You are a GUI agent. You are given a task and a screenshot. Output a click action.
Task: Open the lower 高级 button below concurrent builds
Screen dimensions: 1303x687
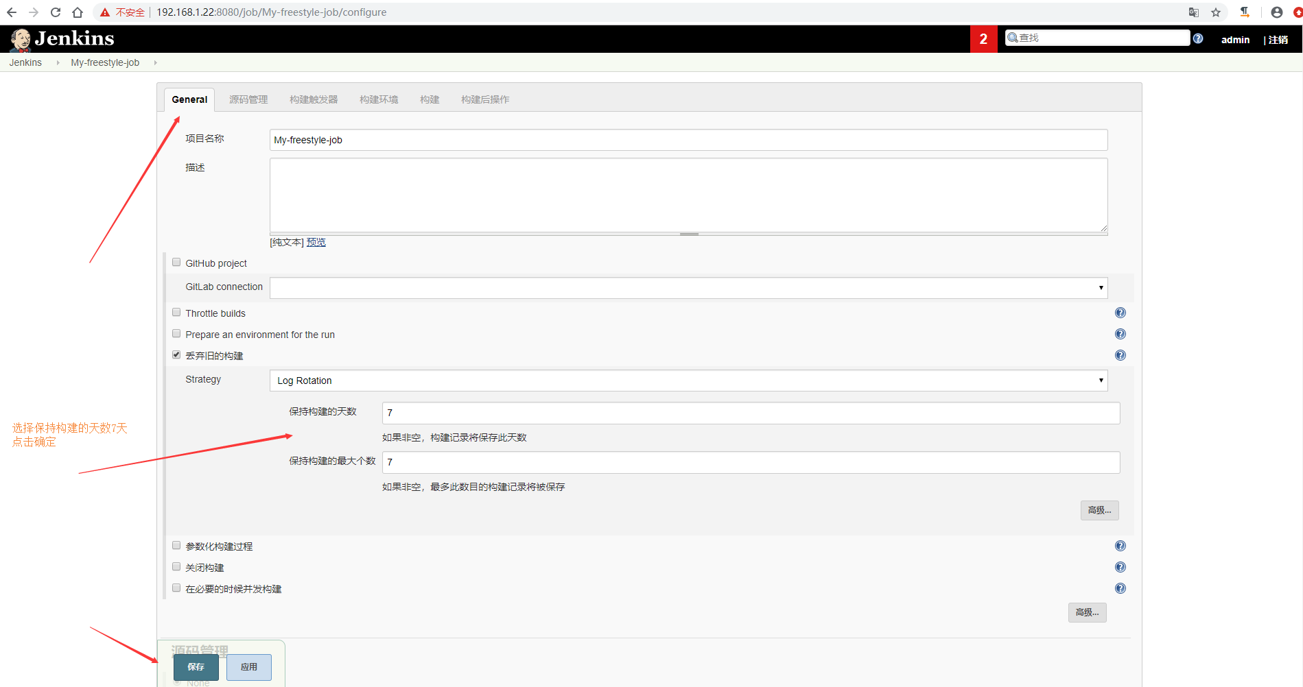pos(1087,612)
